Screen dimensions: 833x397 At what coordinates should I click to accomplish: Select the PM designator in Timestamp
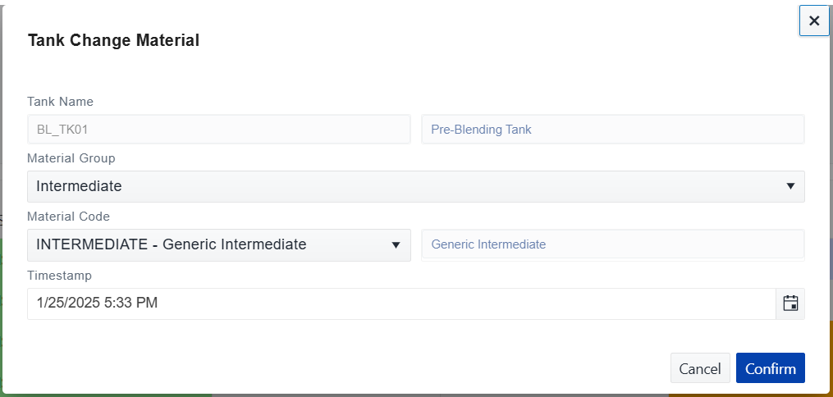[x=147, y=303]
